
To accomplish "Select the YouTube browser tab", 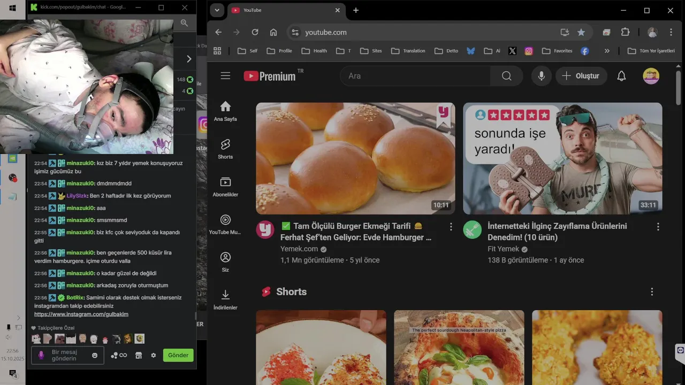I will click(286, 10).
